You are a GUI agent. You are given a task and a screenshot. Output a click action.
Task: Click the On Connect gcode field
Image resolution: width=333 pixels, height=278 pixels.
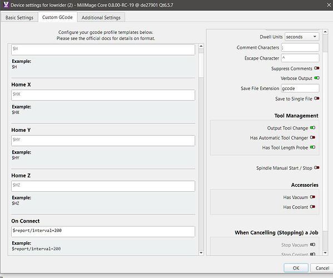tap(103, 231)
